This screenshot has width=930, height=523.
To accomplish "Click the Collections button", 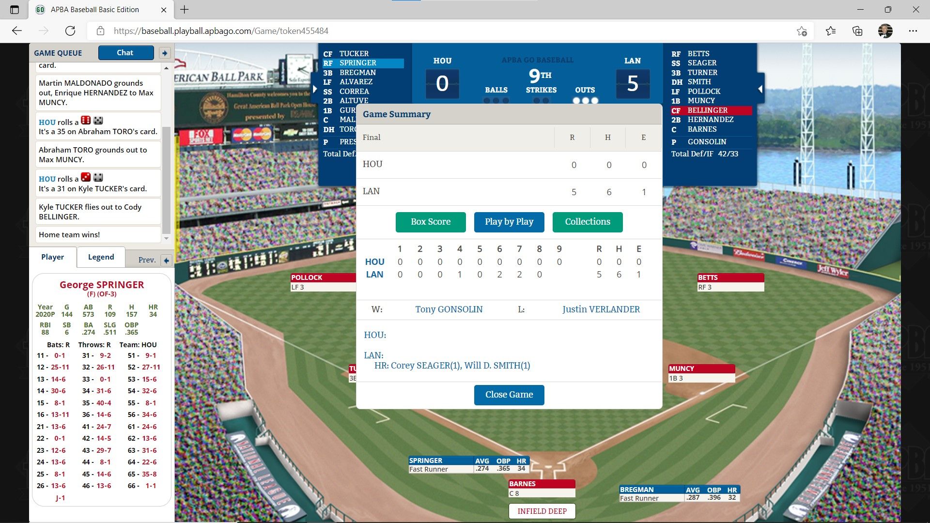I will [x=587, y=222].
